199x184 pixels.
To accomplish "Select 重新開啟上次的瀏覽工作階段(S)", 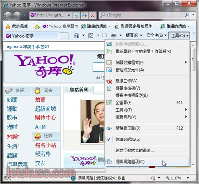I will click(x=147, y=52).
